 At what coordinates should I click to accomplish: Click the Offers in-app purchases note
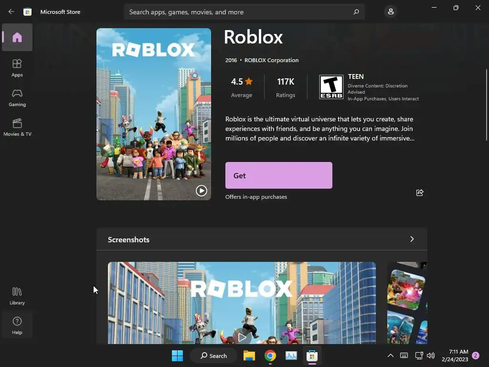256,197
